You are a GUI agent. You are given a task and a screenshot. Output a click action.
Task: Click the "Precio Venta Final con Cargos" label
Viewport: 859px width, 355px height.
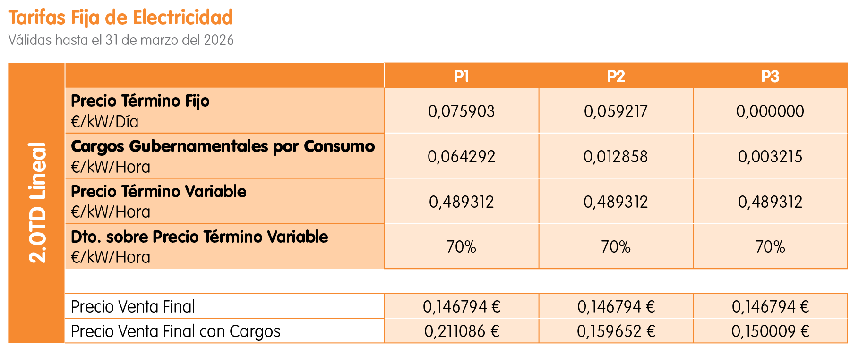[x=176, y=331]
